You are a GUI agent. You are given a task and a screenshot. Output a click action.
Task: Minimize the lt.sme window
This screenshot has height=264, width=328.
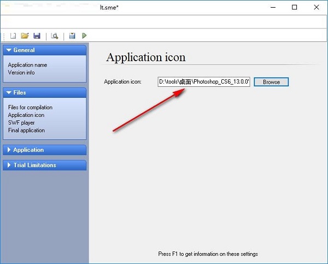coord(273,8)
